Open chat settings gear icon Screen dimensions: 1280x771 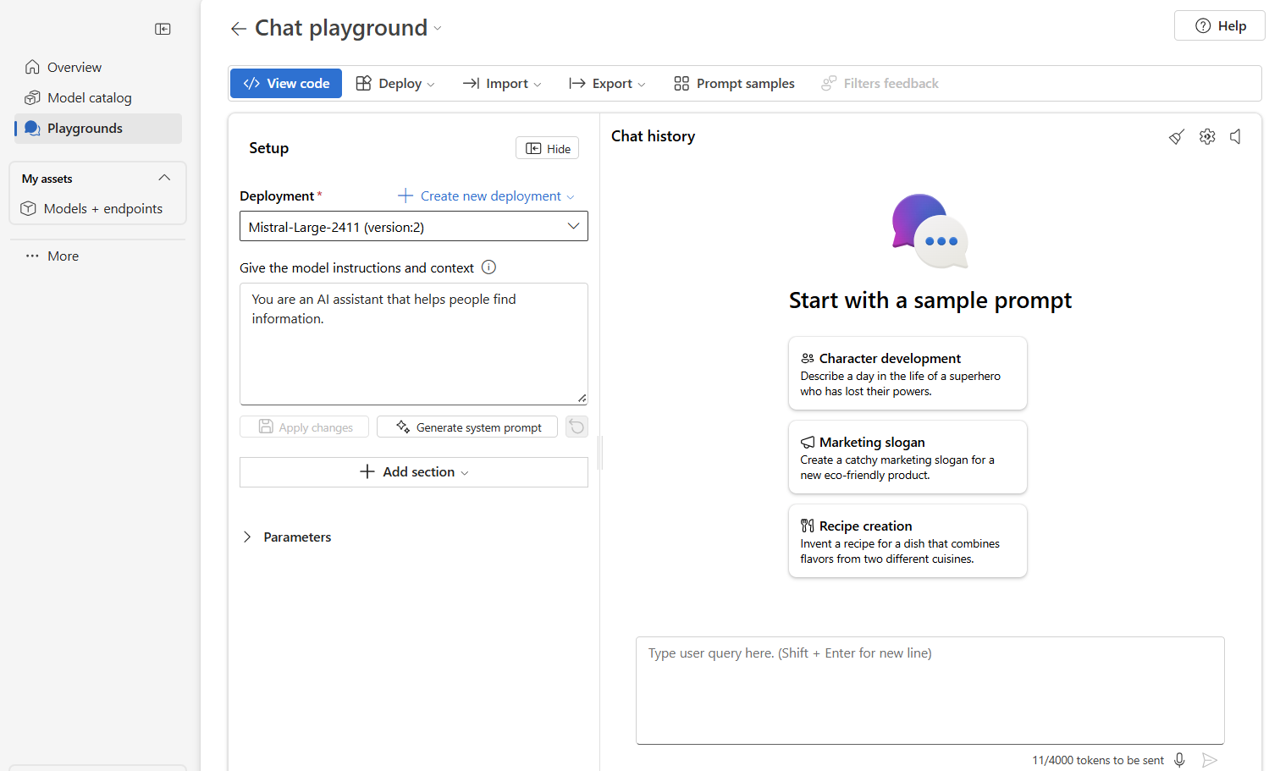coord(1207,137)
